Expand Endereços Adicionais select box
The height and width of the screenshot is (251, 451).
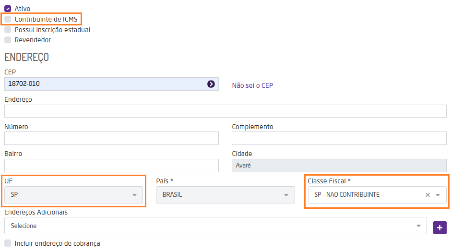[x=215, y=226]
